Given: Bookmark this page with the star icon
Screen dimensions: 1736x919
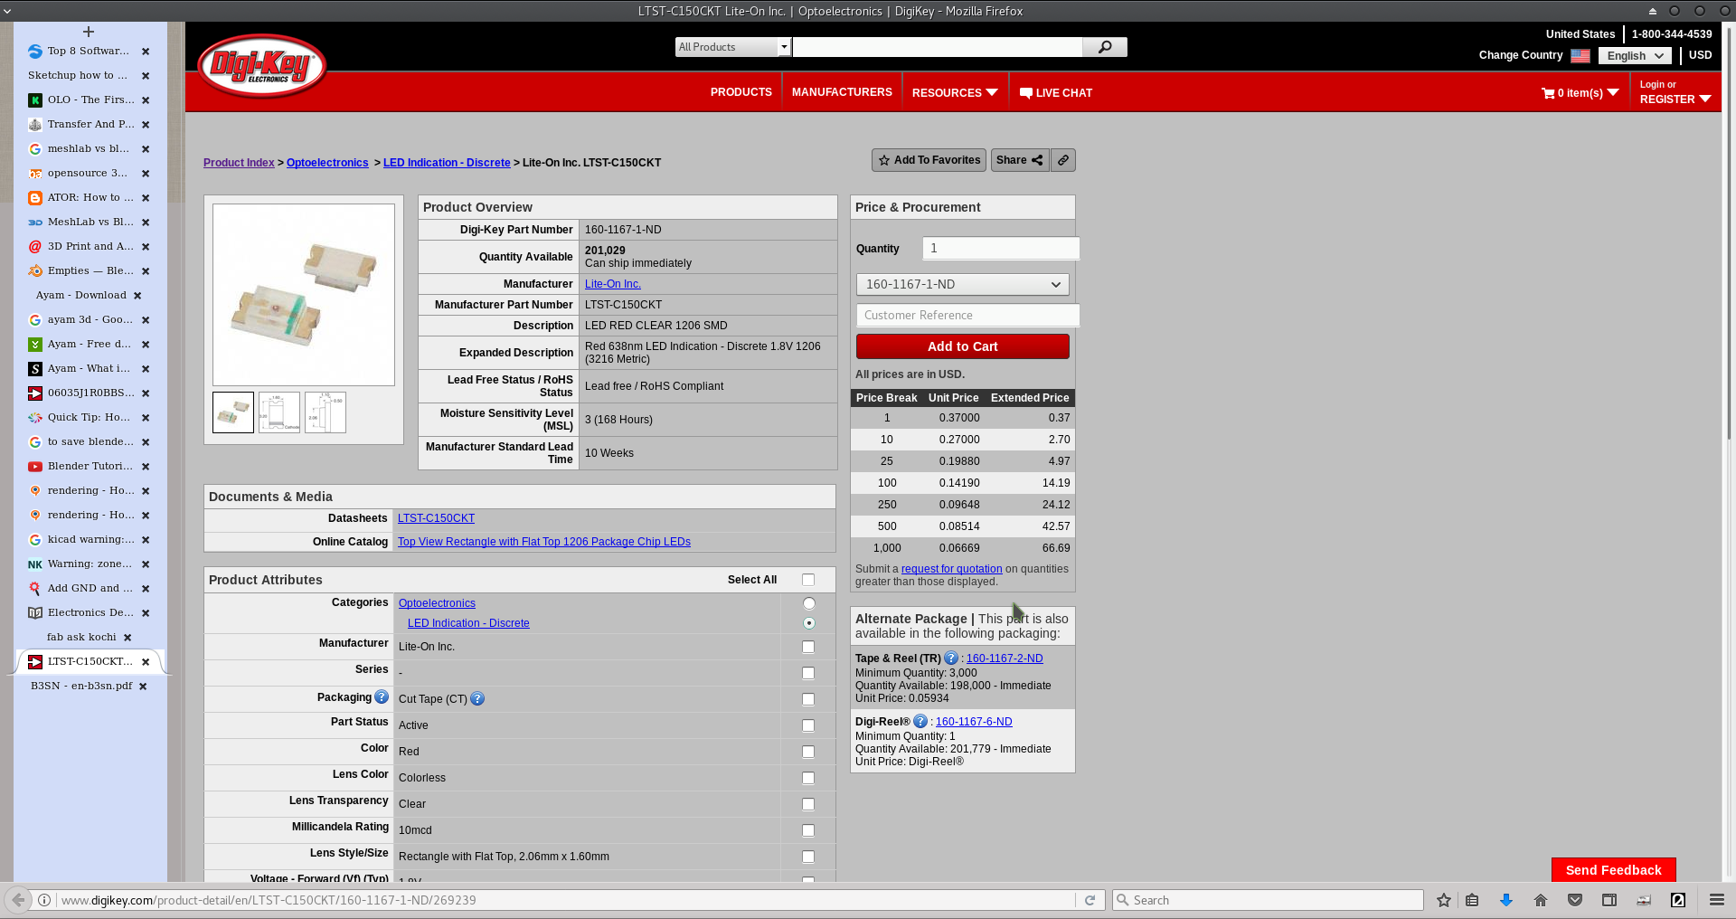Looking at the screenshot, I should [x=1444, y=900].
